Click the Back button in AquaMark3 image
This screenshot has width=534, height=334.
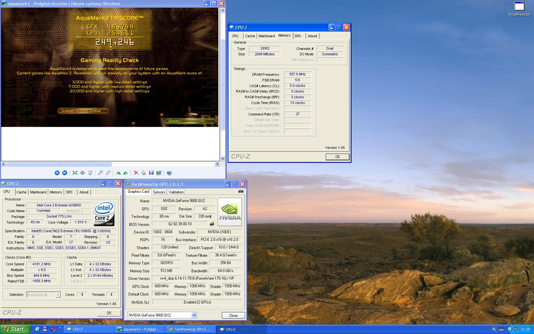click(x=190, y=121)
